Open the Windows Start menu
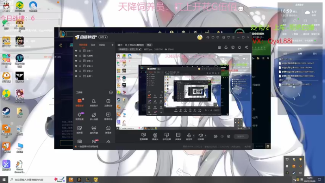This screenshot has width=325, height=183. (x=4, y=179)
